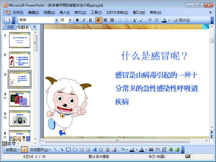This screenshot has height=162, width=216.
Task: Insert diagram or organization chart
Action: point(101,149)
